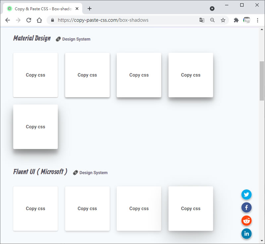Viewport: 265px width, 244px height.
Task: Click the padlock site info icon
Action: coord(53,20)
